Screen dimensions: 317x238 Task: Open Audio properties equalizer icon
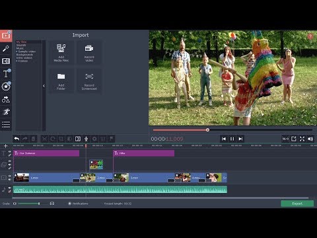(x=103, y=139)
